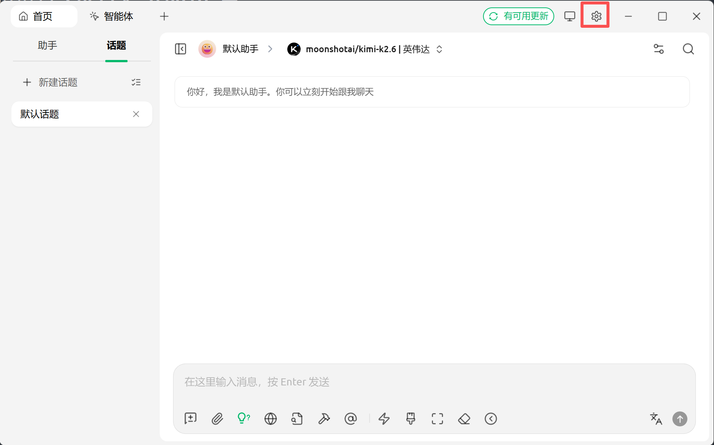Collapse toolbar with the circled left-chevron icon
The image size is (714, 445).
[491, 419]
